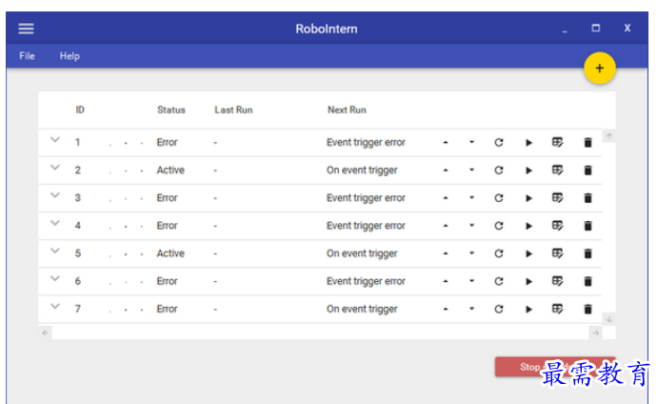Move task 3 up

446,198
